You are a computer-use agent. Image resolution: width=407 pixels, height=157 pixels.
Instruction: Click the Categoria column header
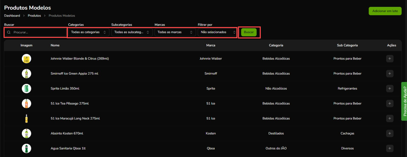point(276,45)
